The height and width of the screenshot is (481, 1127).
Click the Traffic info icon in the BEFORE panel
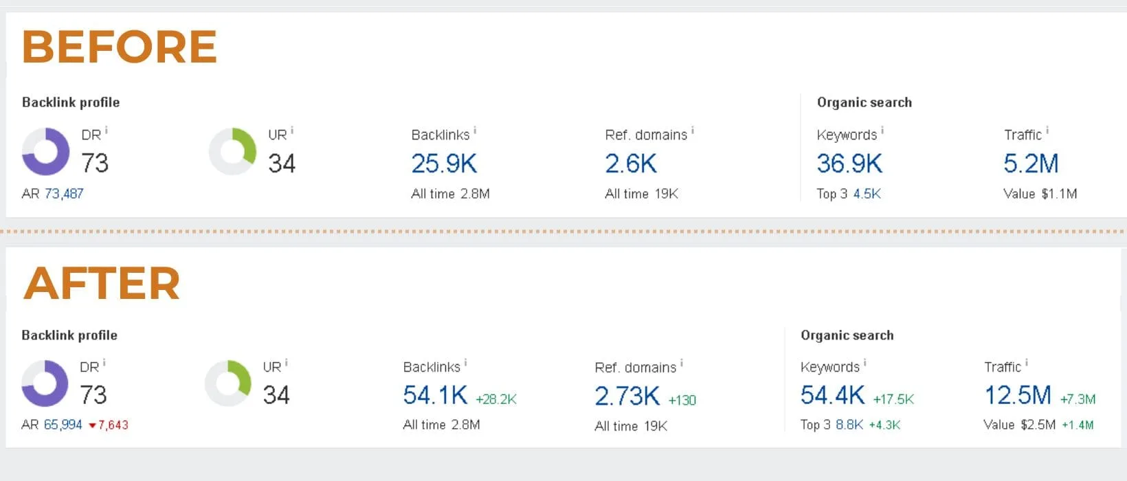1047,130
